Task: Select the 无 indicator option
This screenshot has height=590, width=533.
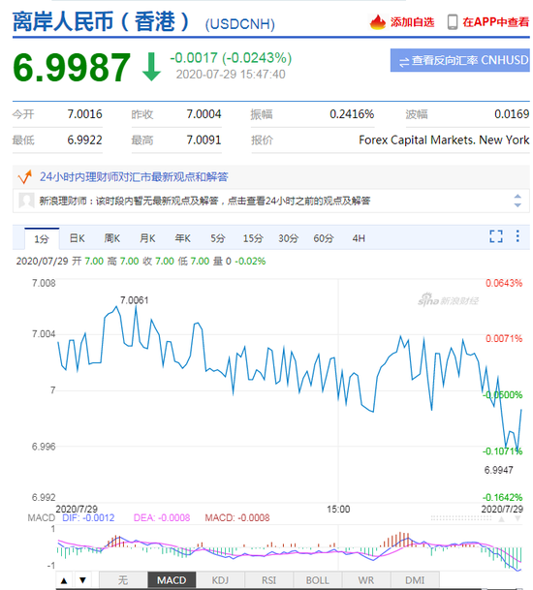Action: coord(123,580)
